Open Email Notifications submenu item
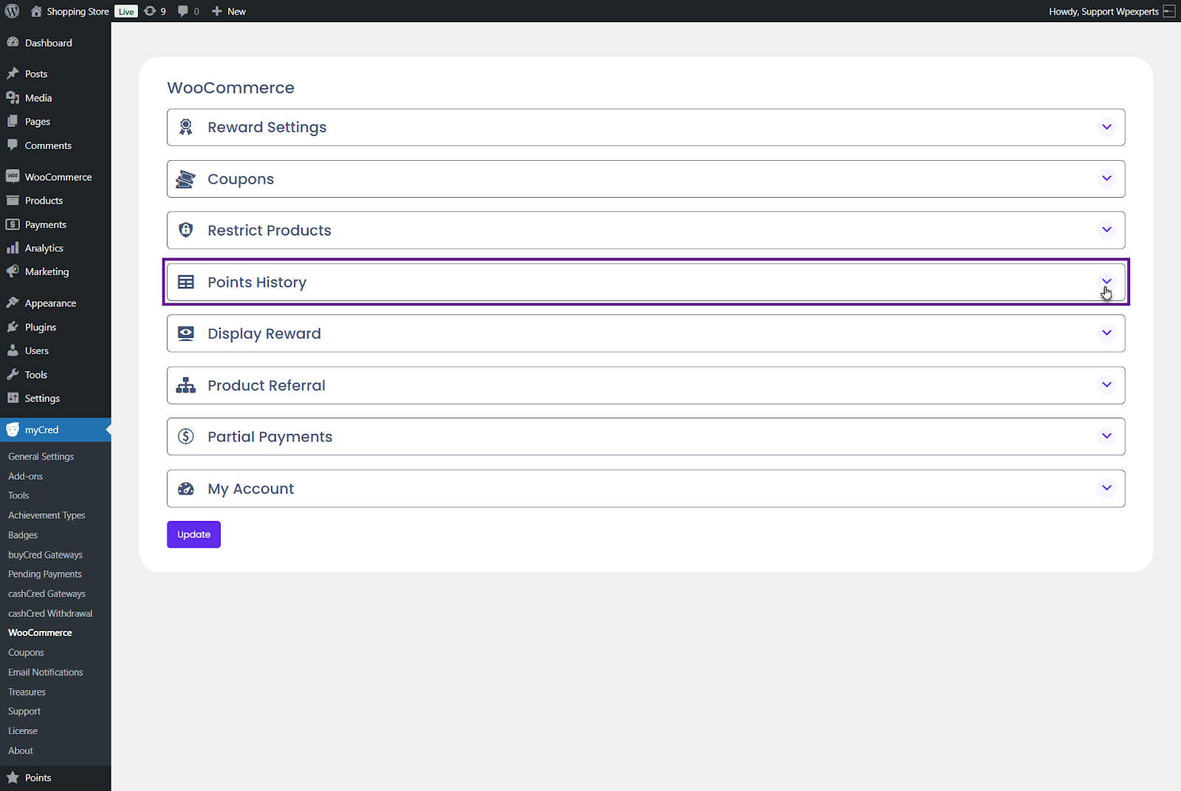The height and width of the screenshot is (791, 1181). click(46, 672)
